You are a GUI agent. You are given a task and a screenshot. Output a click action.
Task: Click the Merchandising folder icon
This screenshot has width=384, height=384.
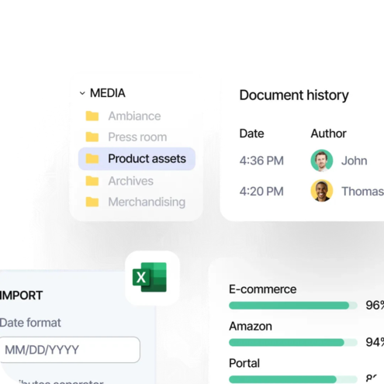pyautogui.click(x=92, y=202)
